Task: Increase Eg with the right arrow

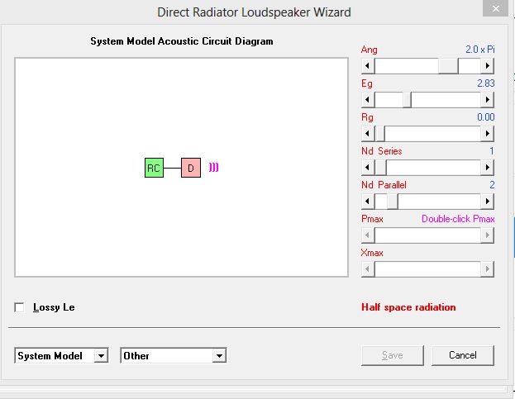Action: pos(488,100)
